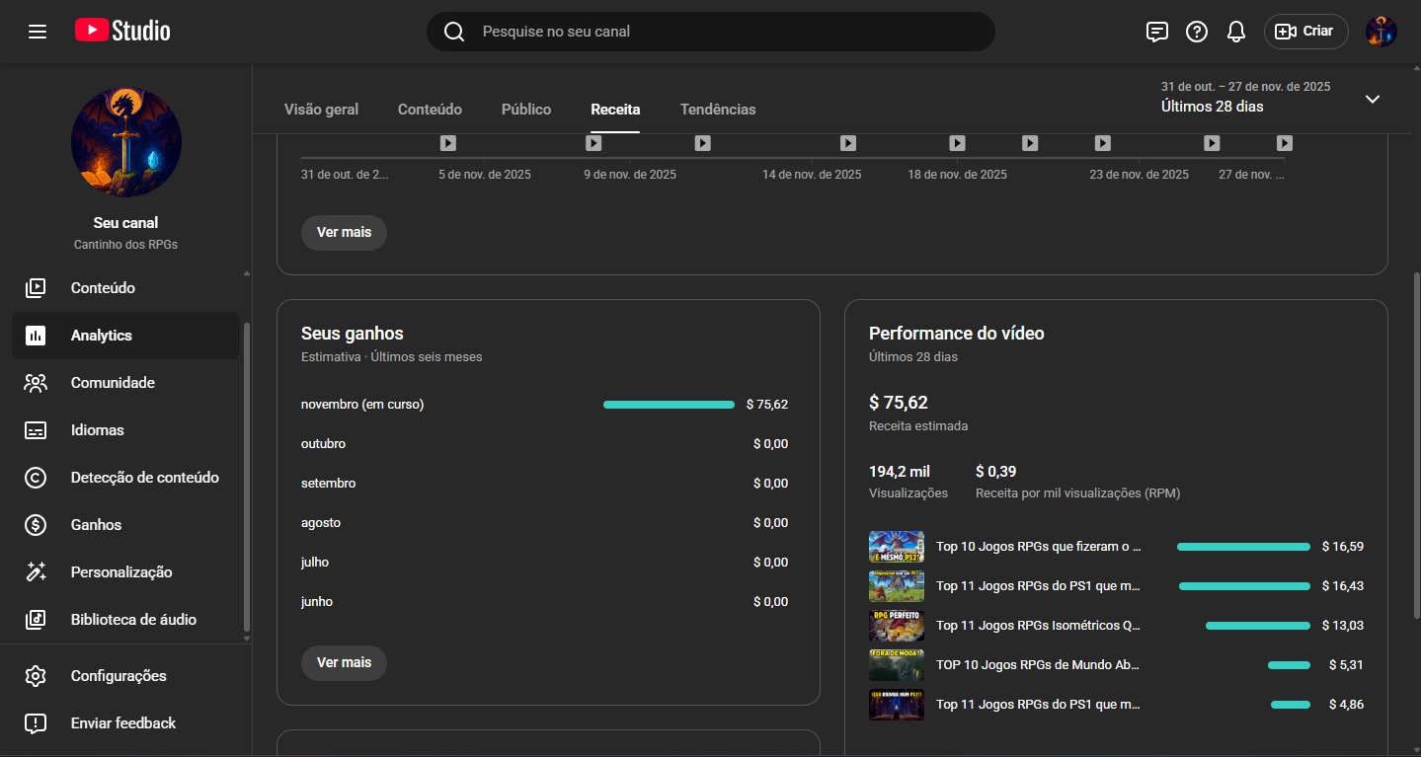Switch to the Visão geral tab

coord(321,110)
